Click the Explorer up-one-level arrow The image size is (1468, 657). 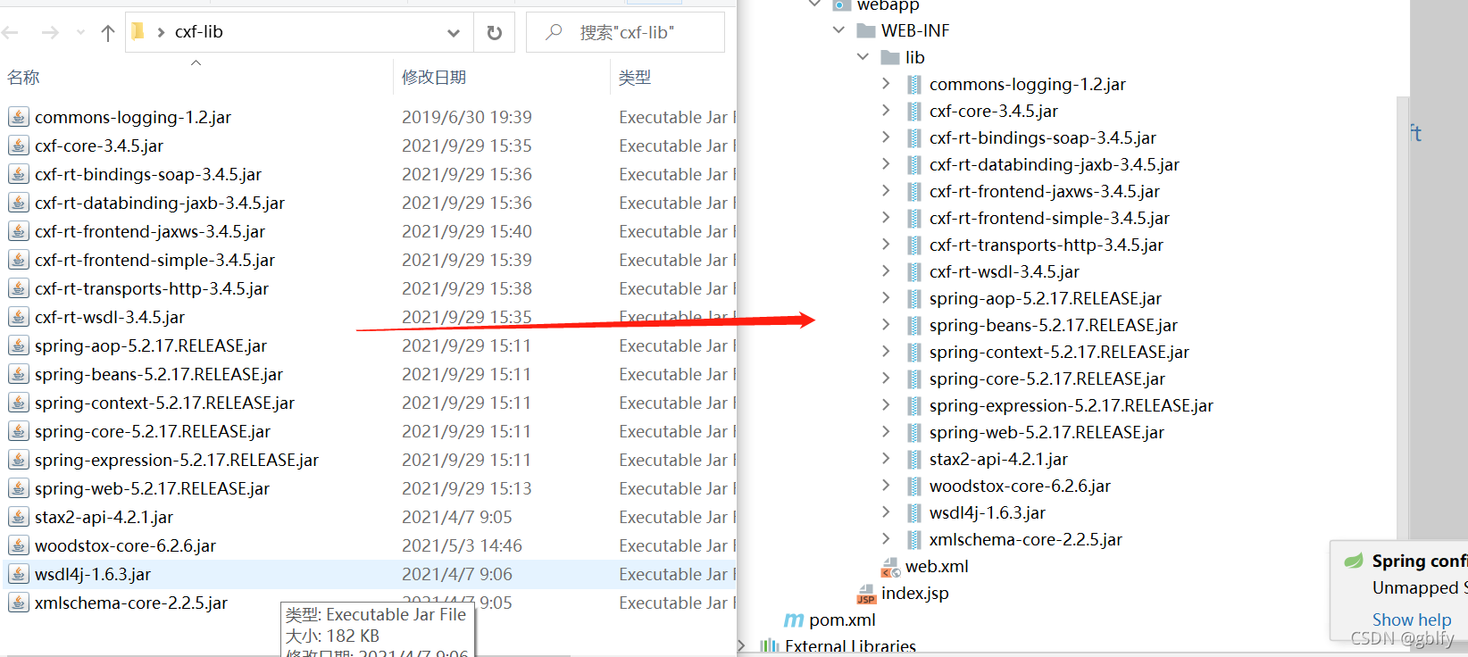[x=108, y=33]
